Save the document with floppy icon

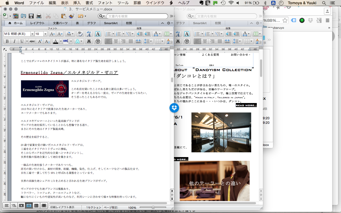[31, 16]
